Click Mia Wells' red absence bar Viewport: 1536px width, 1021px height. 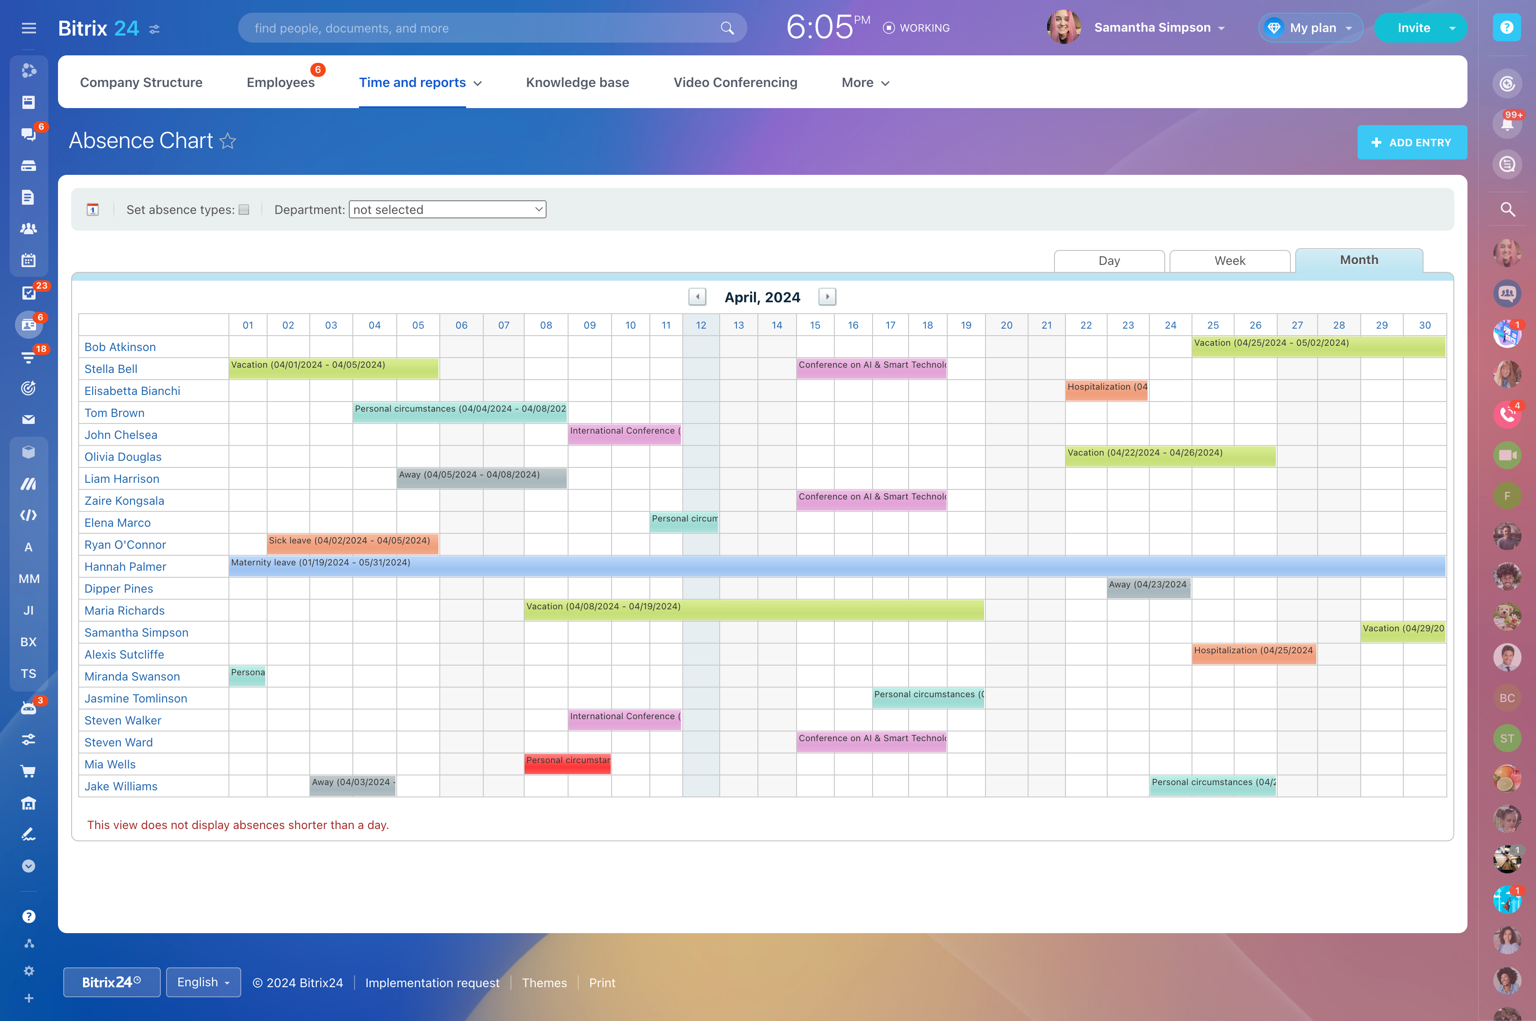(x=567, y=764)
